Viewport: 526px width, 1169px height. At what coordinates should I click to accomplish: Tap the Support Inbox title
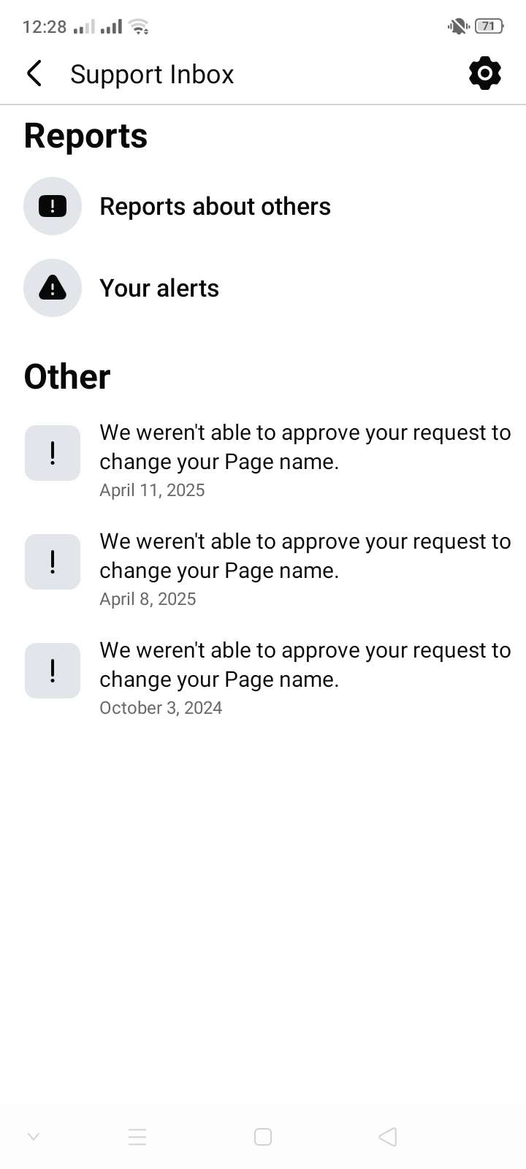[152, 75]
